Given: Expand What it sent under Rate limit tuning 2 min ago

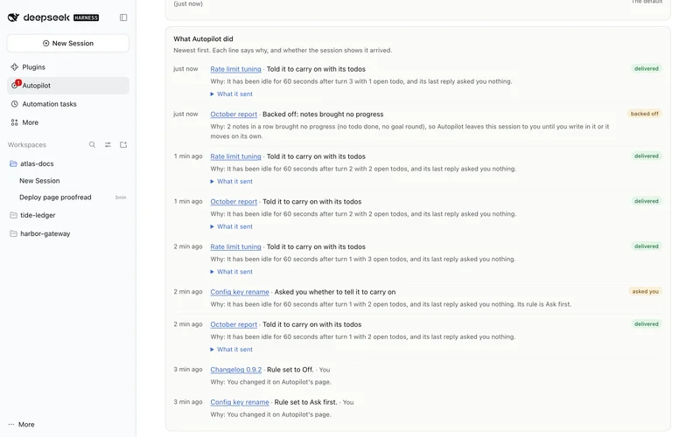Looking at the screenshot, I should tap(231, 271).
